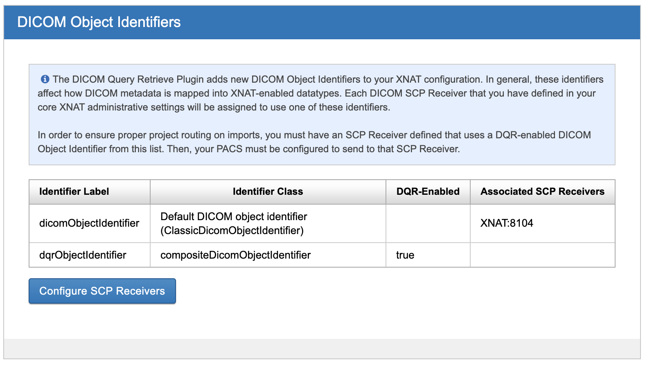This screenshot has width=645, height=365.
Task: Click the XNAT:8104 receiver entry
Action: click(x=507, y=223)
